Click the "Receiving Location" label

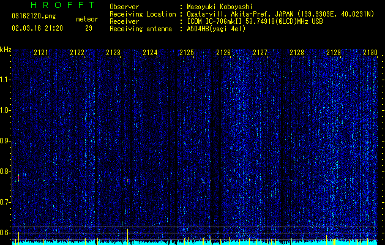[x=143, y=14]
